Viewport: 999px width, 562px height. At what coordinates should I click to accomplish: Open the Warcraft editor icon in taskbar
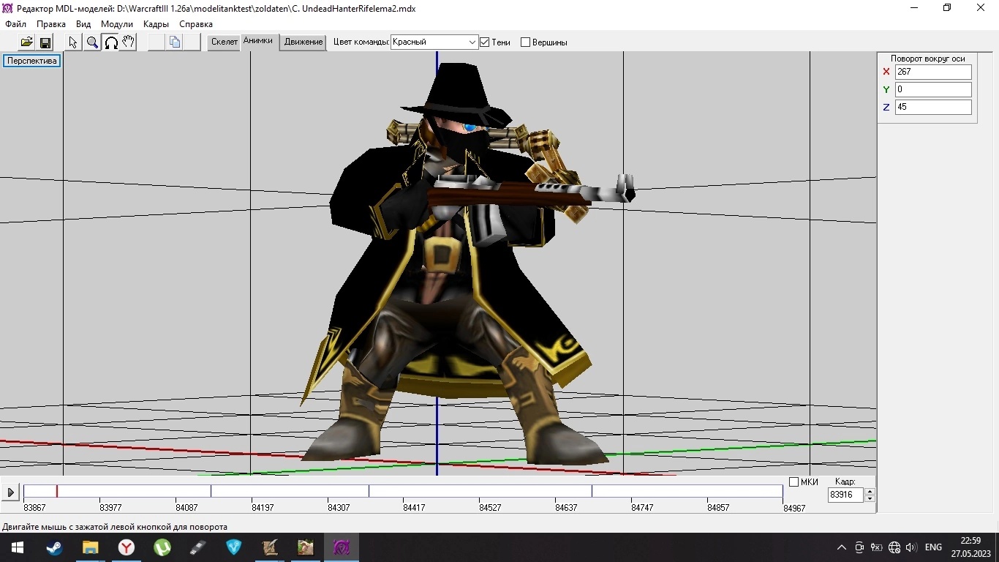pos(305,547)
